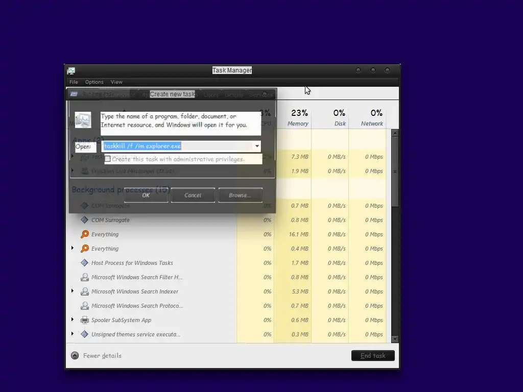Select Spooler SubSystem App row
This screenshot has height=392, width=523.
pyautogui.click(x=227, y=320)
